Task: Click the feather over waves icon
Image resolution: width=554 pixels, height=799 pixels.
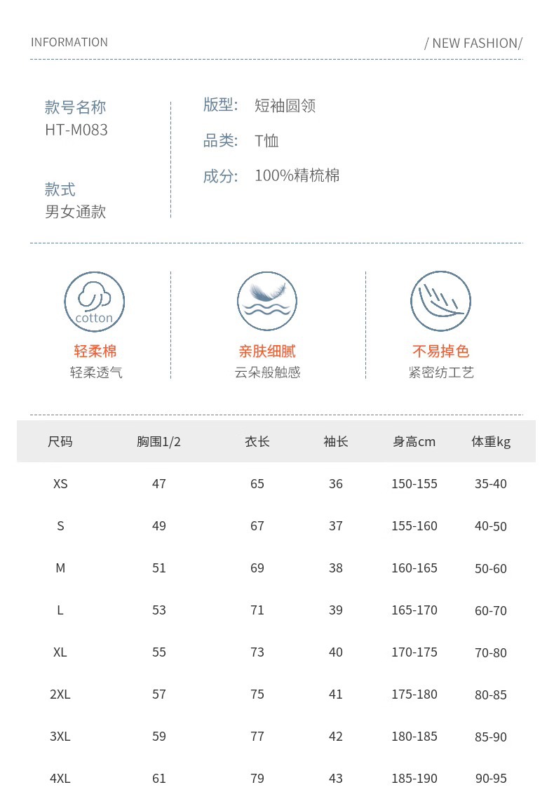Action: pos(267,301)
